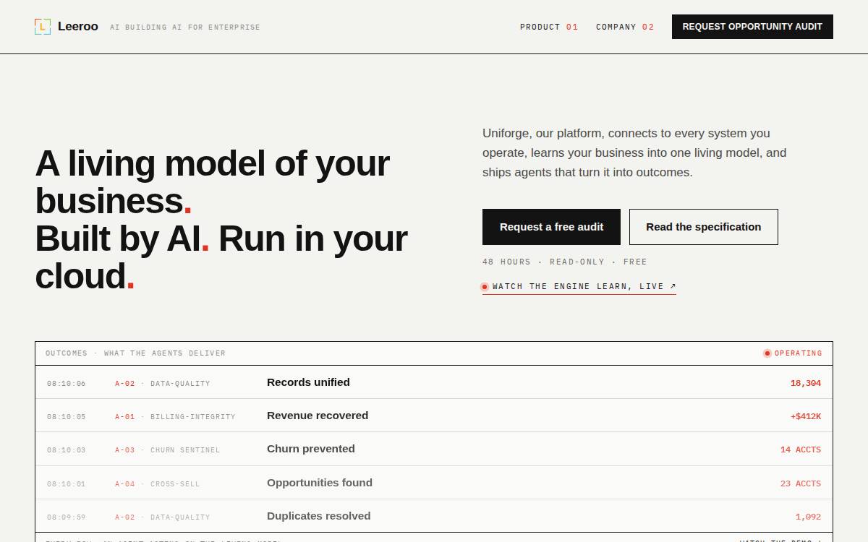The width and height of the screenshot is (868, 542).
Task: Click the Operating status label
Action: click(x=799, y=353)
